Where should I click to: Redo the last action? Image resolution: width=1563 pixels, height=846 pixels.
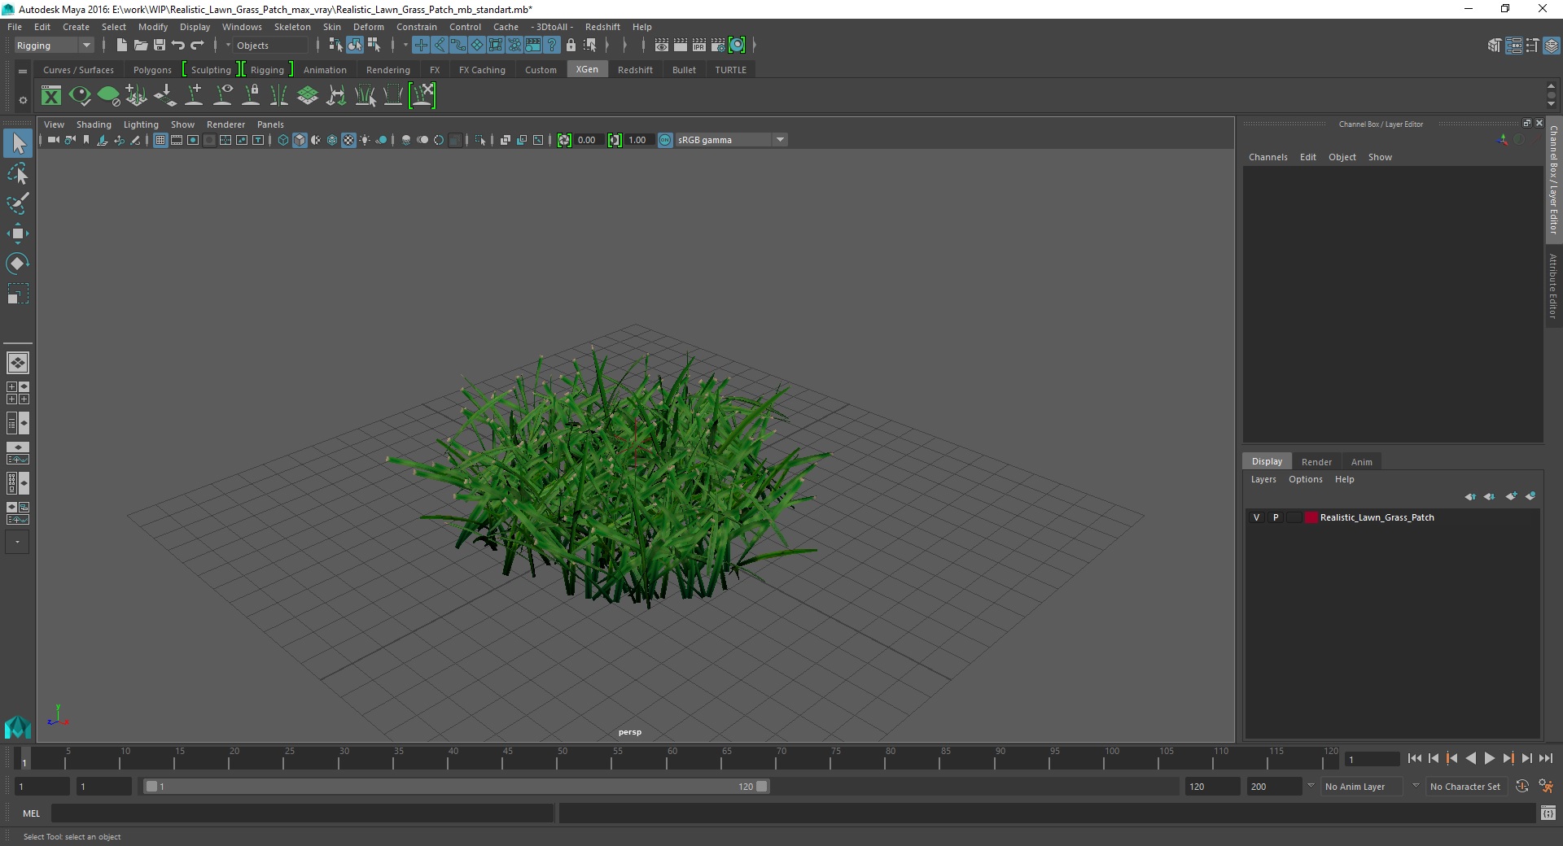pyautogui.click(x=197, y=46)
